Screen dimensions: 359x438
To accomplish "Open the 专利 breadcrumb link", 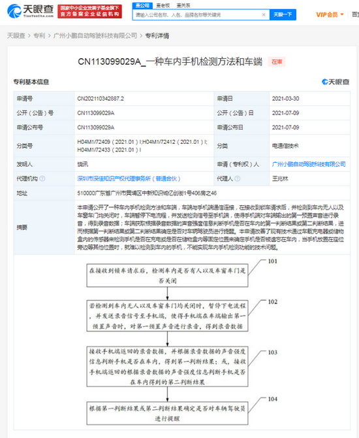I will 39,36.
